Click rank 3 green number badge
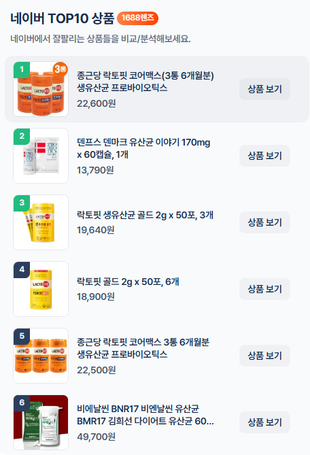 click(22, 203)
